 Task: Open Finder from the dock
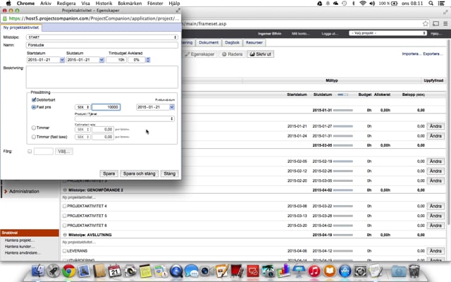pyautogui.click(x=37, y=271)
